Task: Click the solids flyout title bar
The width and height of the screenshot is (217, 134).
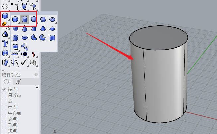Action: [34, 13]
